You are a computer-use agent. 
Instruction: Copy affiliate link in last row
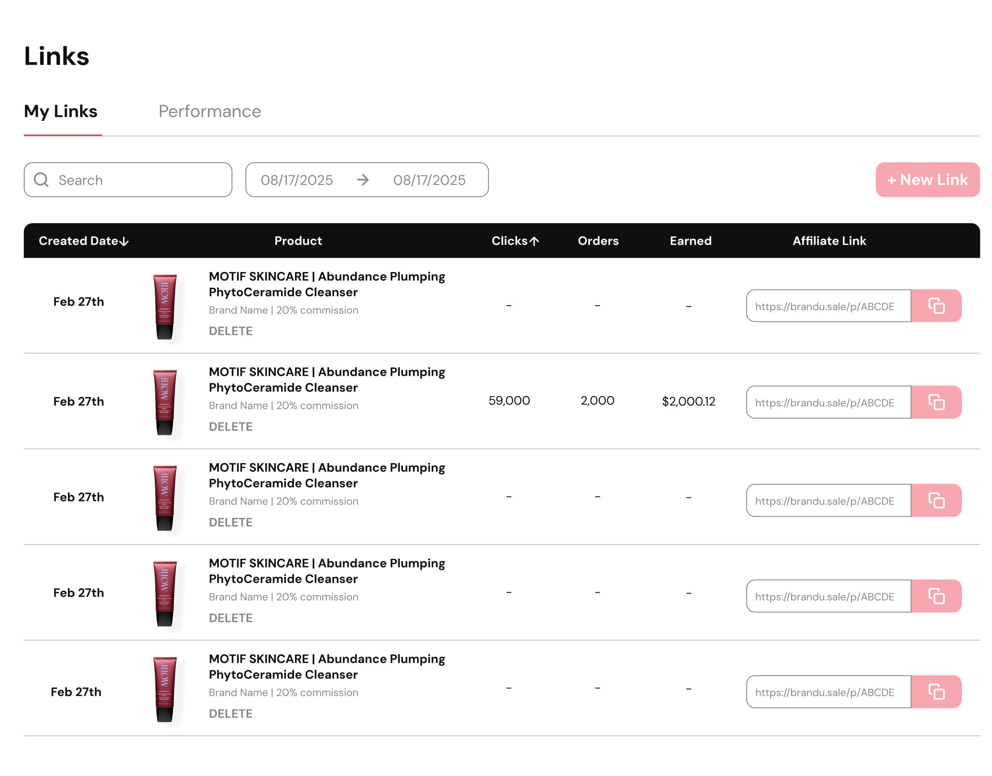[936, 691]
